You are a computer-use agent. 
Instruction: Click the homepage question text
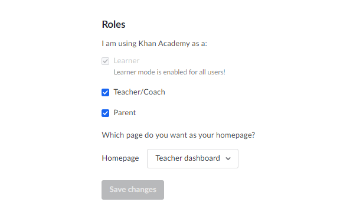point(178,135)
